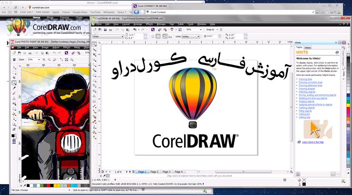The width and height of the screenshot is (352, 195).
Task: Click Zoom to fit icon in PHOTO-PAINT
Action: click(67, 60)
